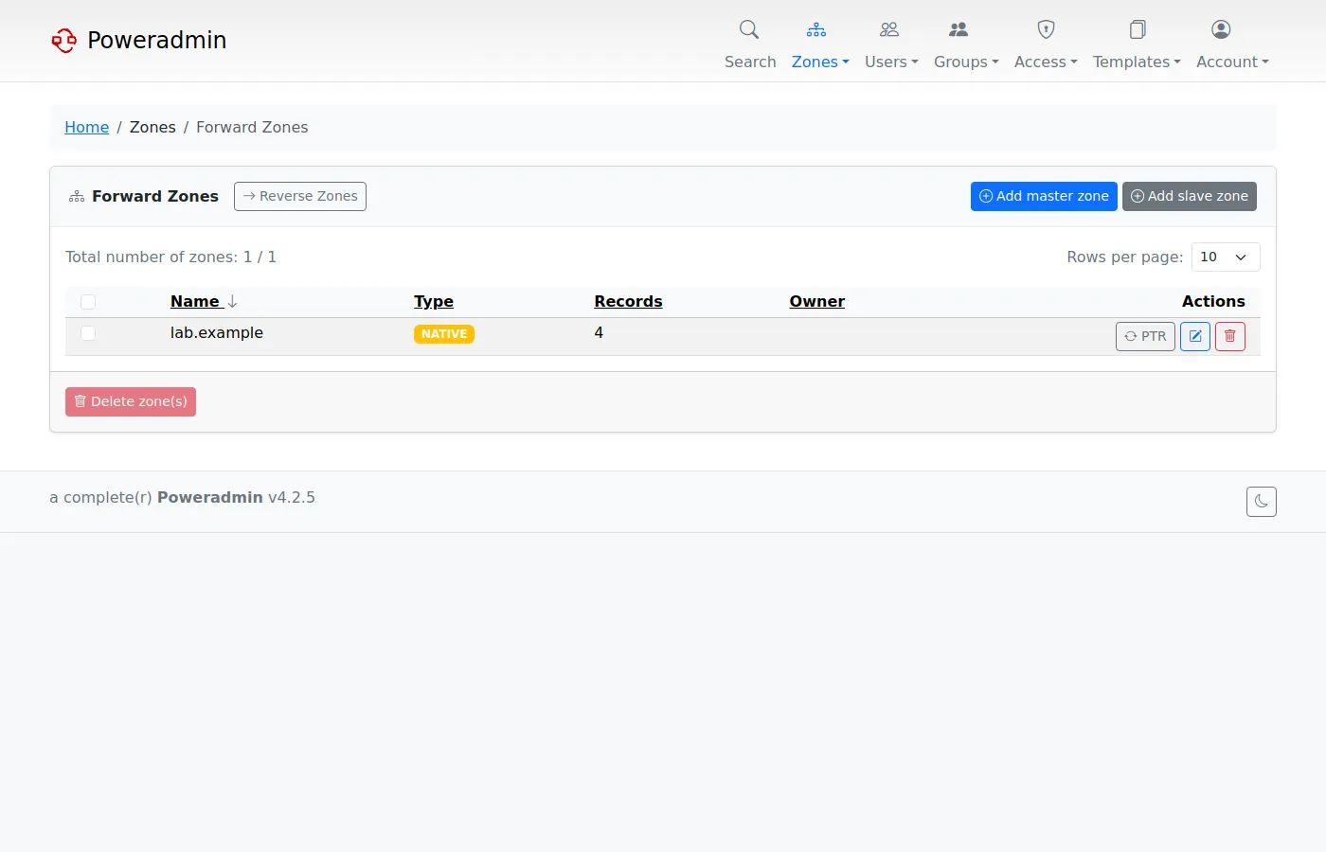Click the Templates document icon
The height and width of the screenshot is (852, 1326).
[x=1138, y=29]
